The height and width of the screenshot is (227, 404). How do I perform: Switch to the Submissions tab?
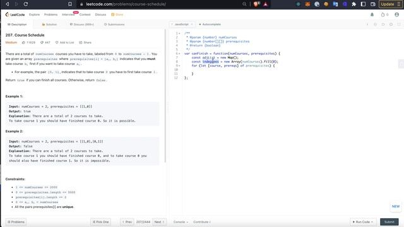[114, 25]
